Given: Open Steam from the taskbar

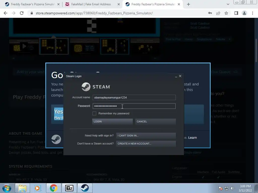Looking at the screenshot, I should click(x=85, y=188).
